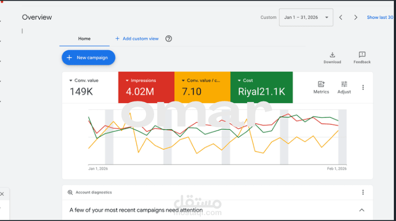This screenshot has width=396, height=221.
Task: Click the Show last 30 link
Action: point(380,18)
